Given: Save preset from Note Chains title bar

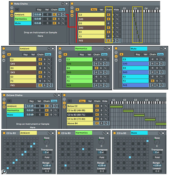Looking at the screenshot, I should click(x=67, y=4).
